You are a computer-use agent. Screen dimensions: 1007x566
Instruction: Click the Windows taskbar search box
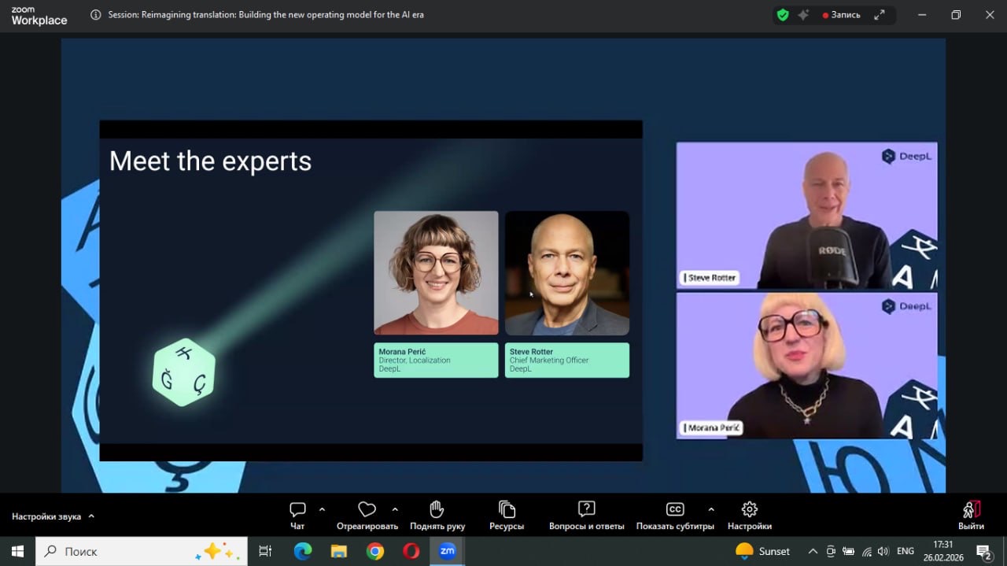click(142, 551)
